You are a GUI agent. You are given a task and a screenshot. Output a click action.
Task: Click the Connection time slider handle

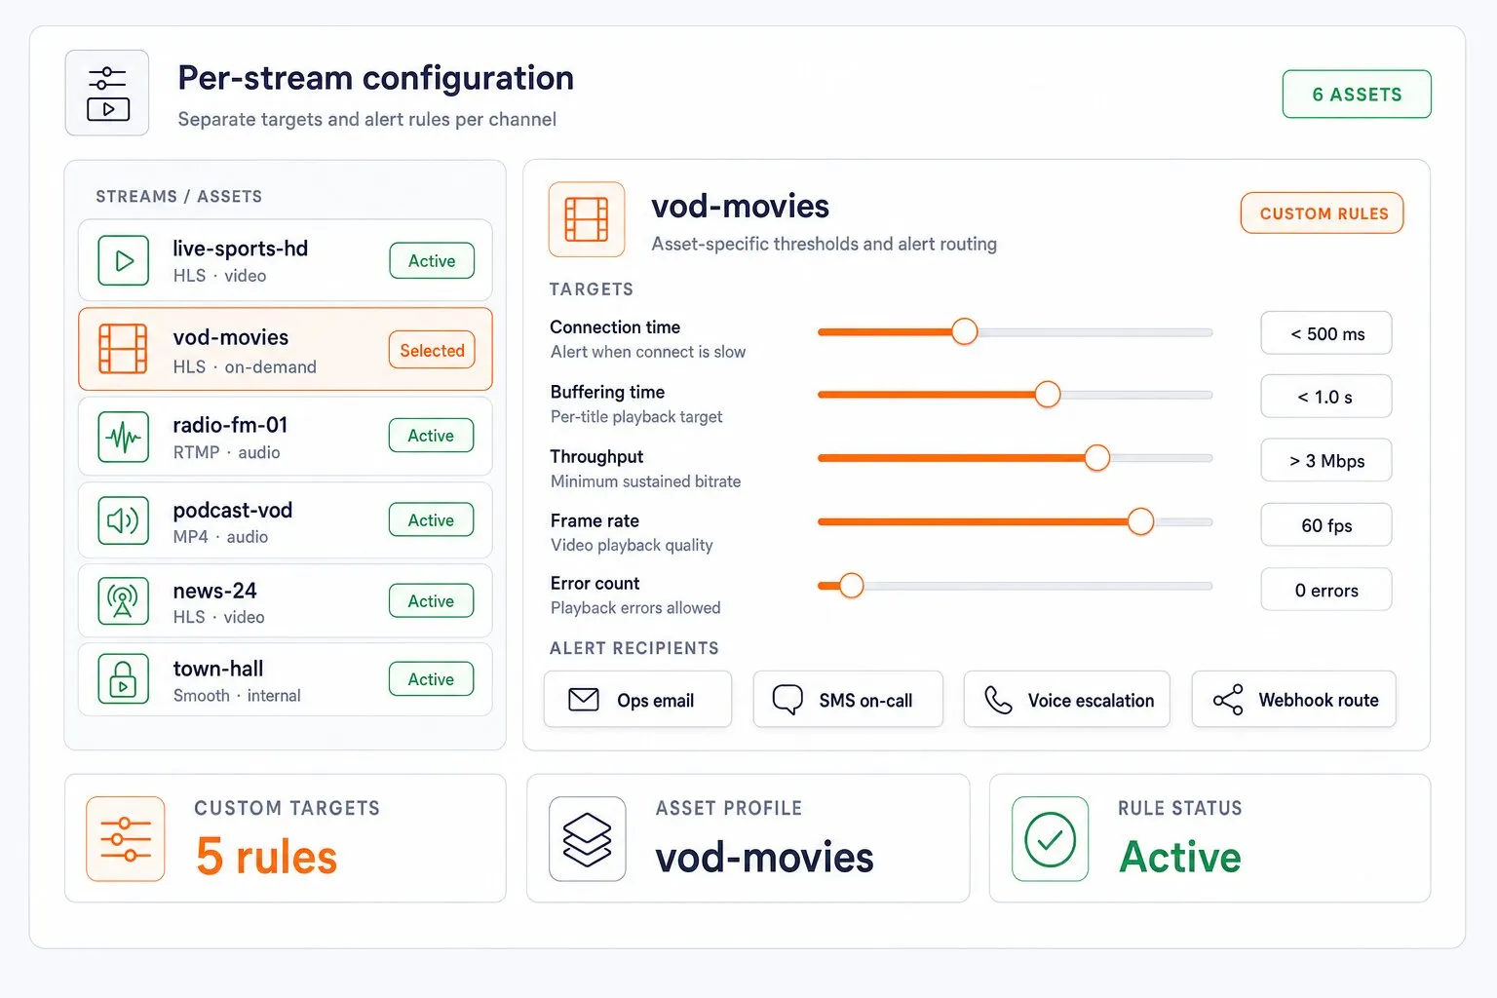[x=964, y=331]
